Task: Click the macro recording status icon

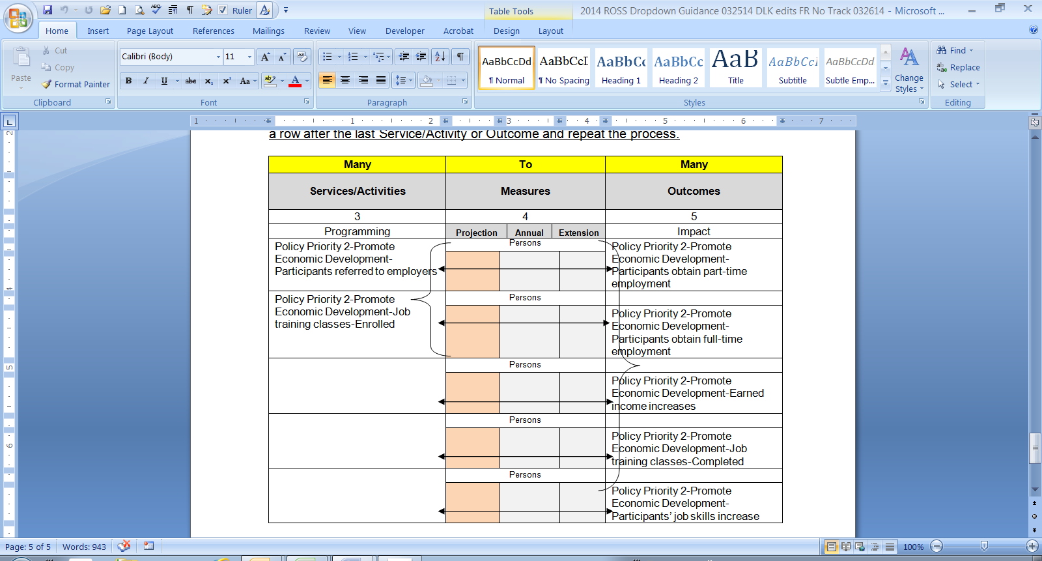Action: [149, 546]
